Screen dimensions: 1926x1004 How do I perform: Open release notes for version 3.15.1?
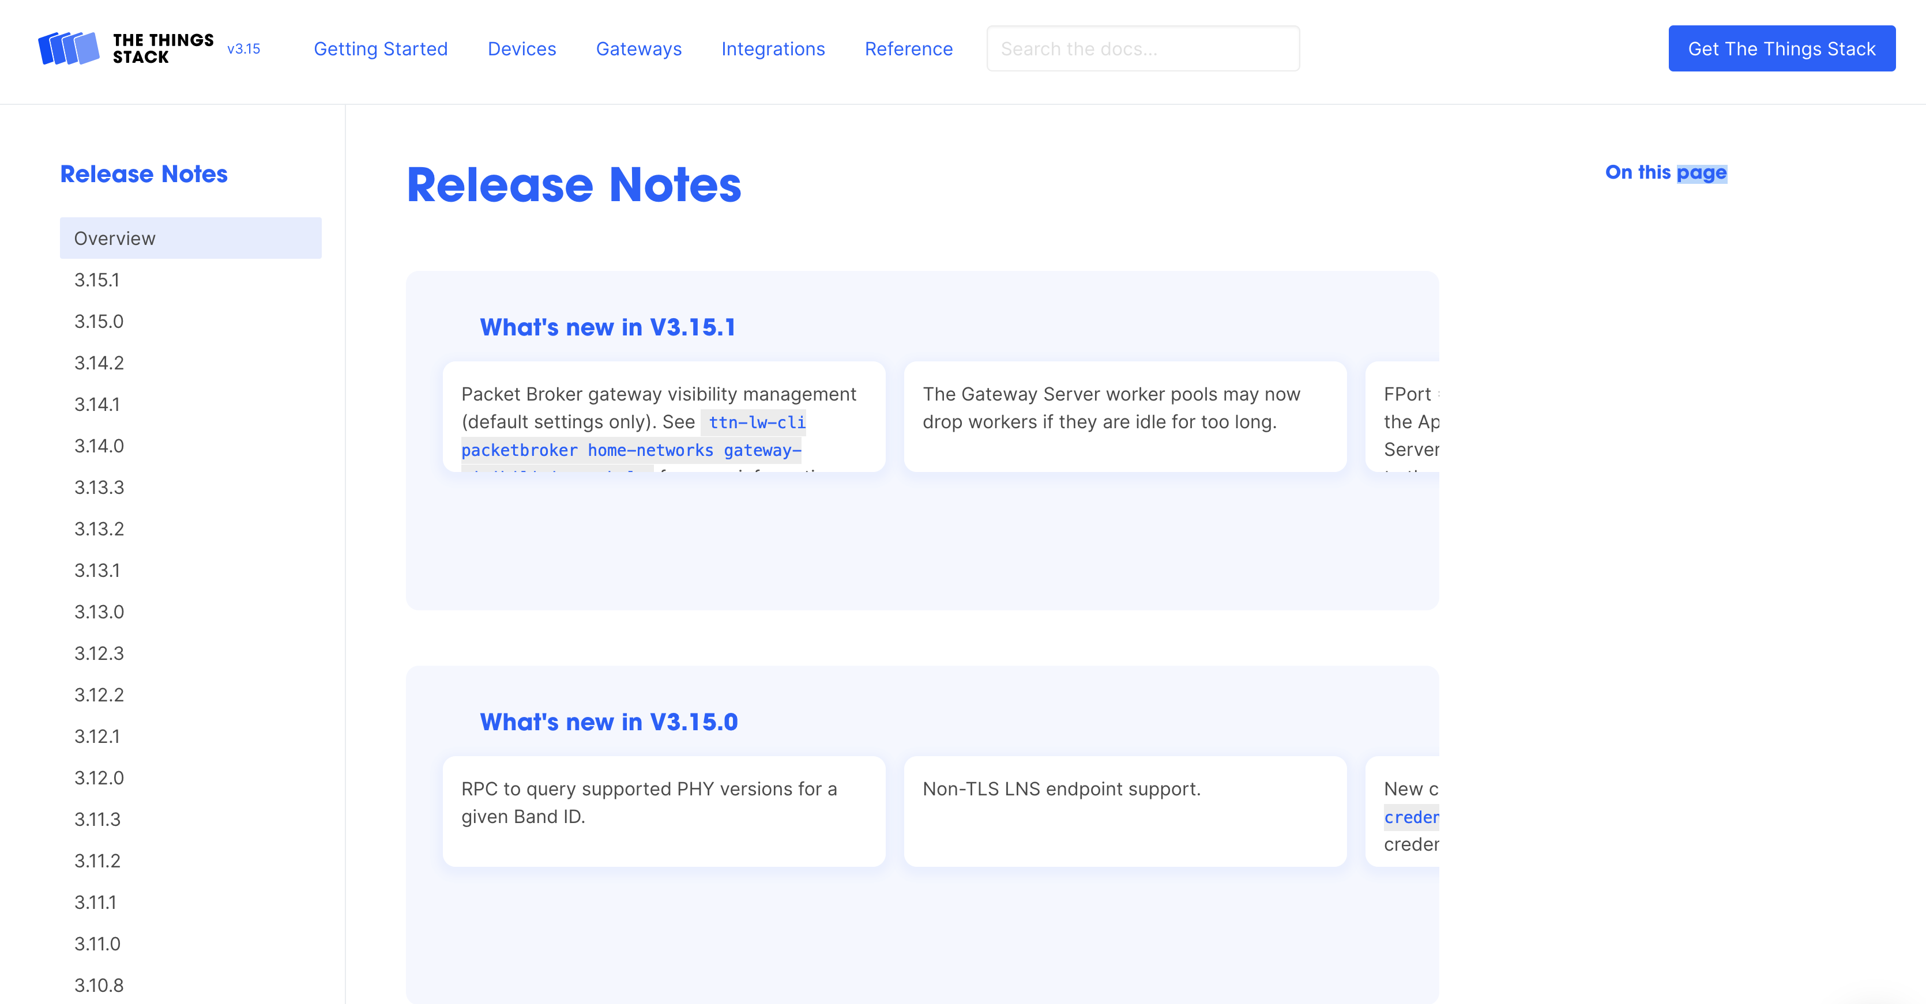pos(97,280)
